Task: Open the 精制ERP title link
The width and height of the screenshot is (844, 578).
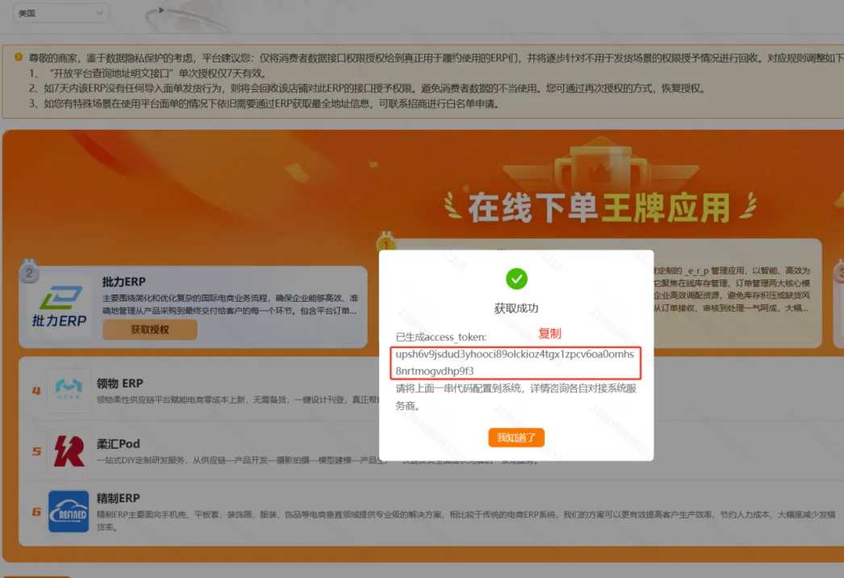Action: 118,498
